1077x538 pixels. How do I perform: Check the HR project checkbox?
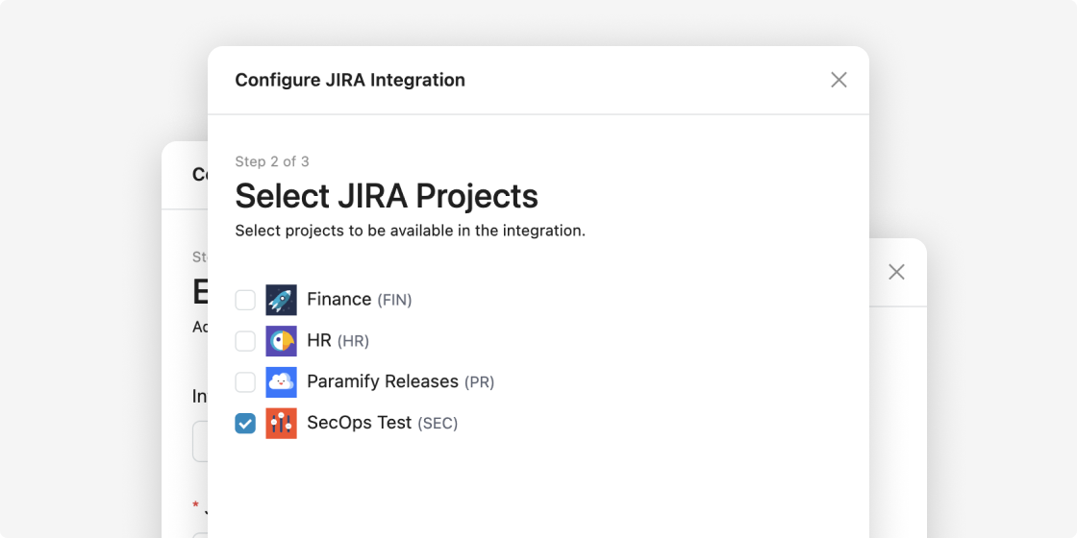click(245, 341)
